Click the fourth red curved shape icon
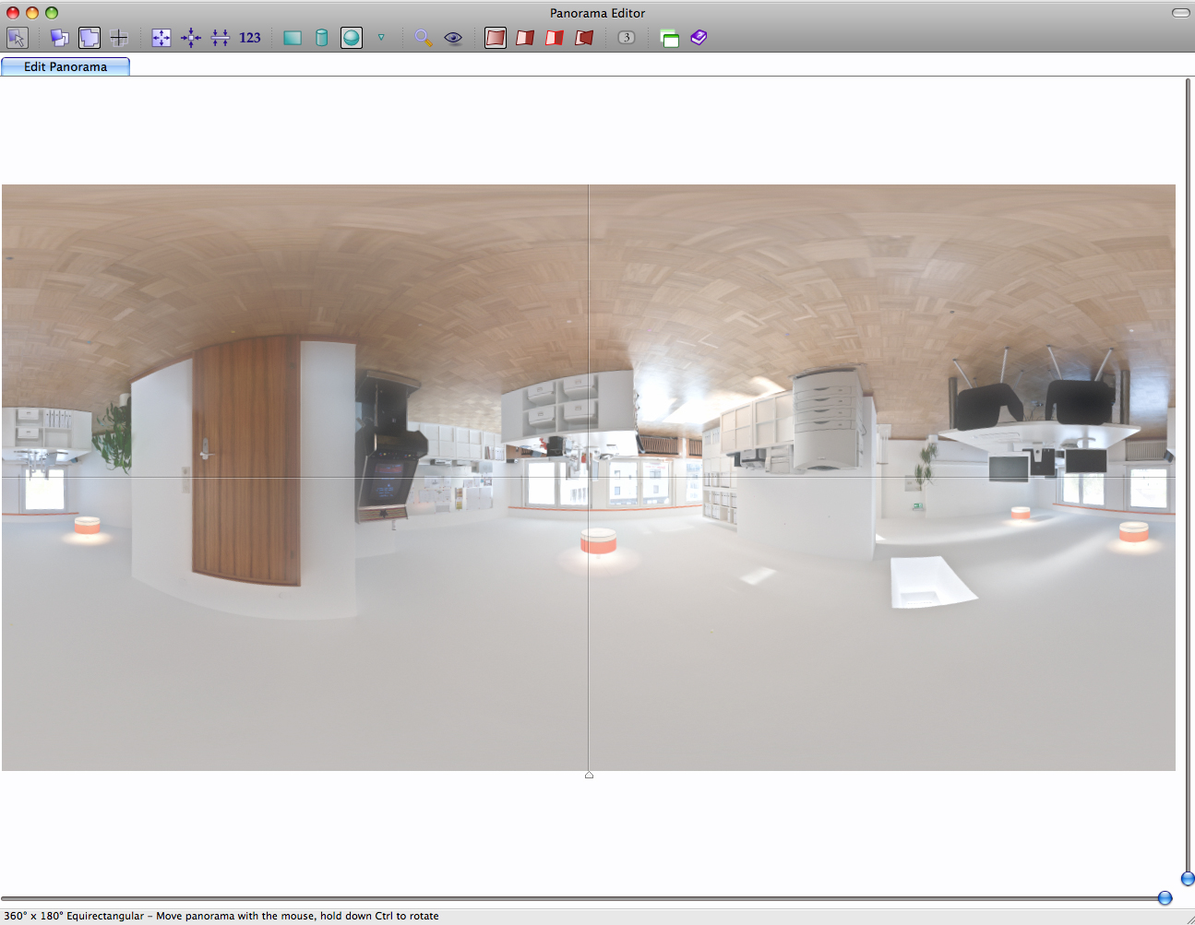The width and height of the screenshot is (1195, 925). click(584, 38)
